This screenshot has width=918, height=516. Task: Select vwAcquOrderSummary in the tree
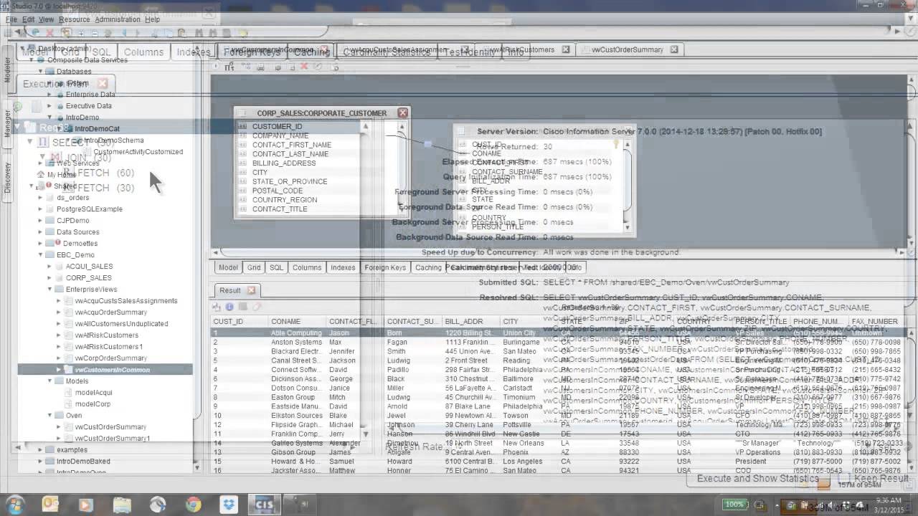111,312
